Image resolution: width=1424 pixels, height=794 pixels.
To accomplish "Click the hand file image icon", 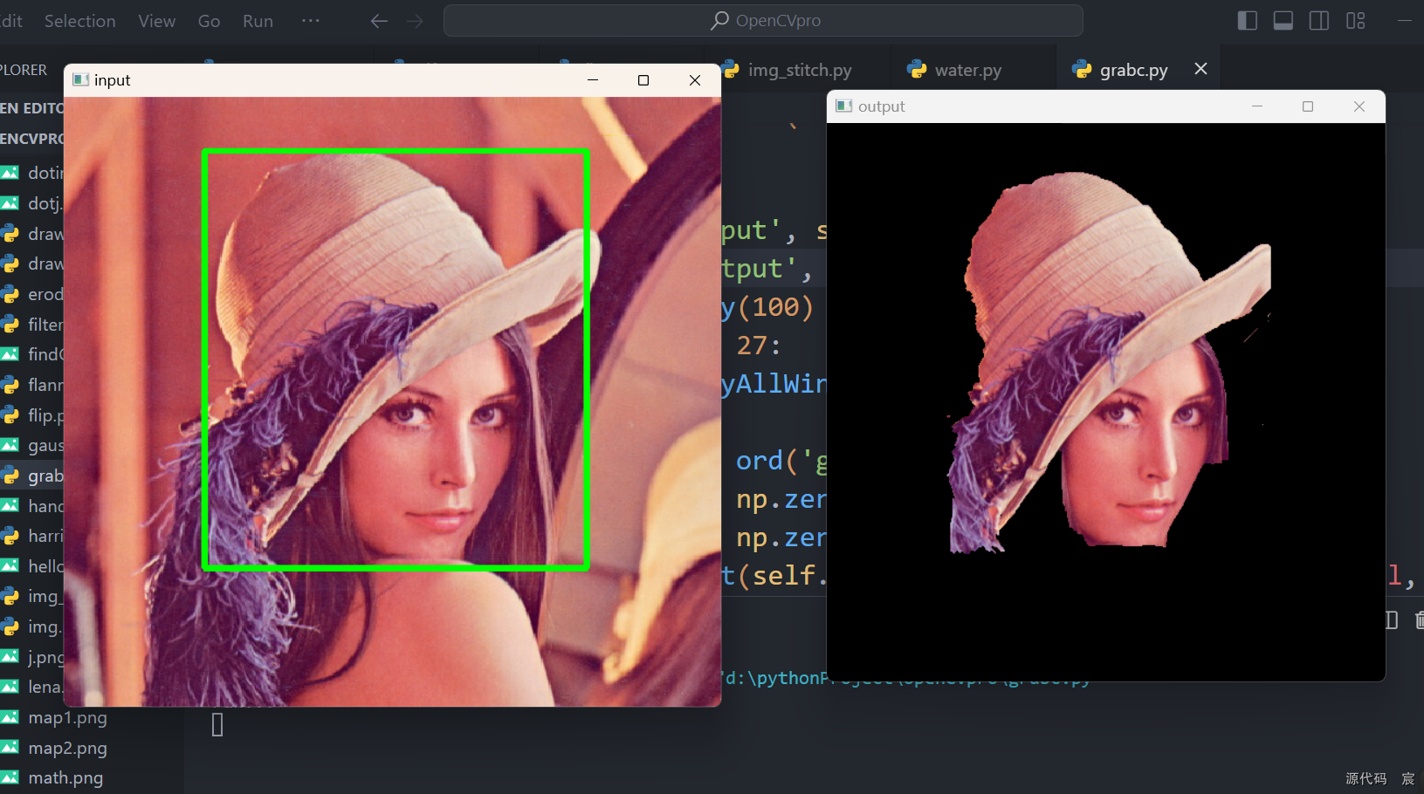I will pos(10,505).
